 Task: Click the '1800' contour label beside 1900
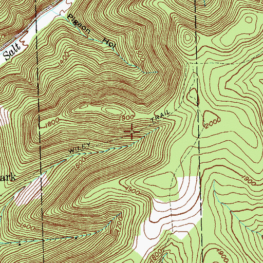[x=52, y=123]
